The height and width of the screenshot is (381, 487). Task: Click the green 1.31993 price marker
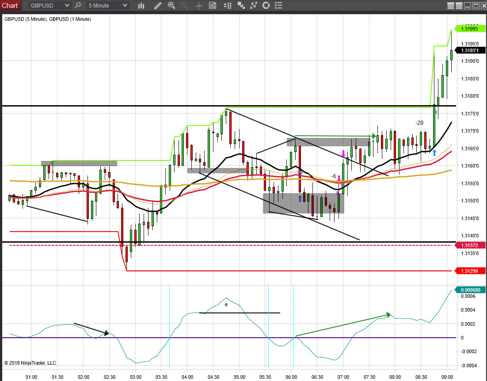tap(469, 29)
